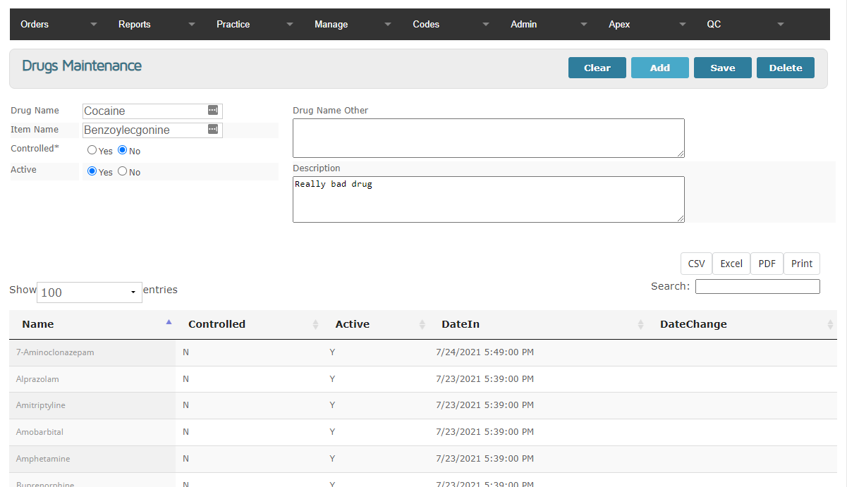Viewport: 847px width, 487px height.
Task: Select the Amitriptyline row name
Action: point(41,405)
